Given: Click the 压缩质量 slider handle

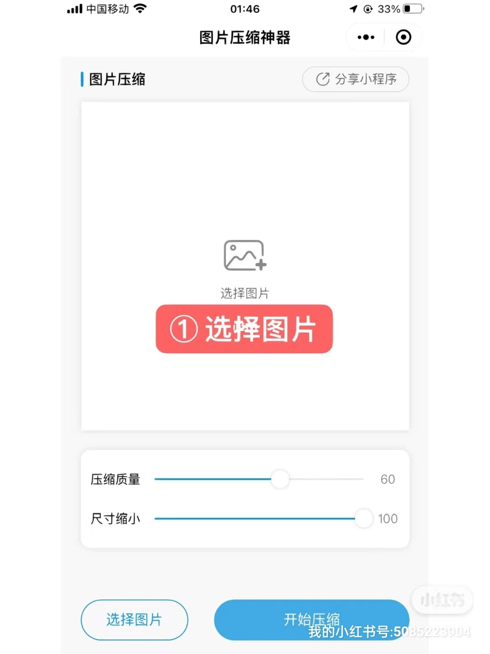Looking at the screenshot, I should [280, 479].
